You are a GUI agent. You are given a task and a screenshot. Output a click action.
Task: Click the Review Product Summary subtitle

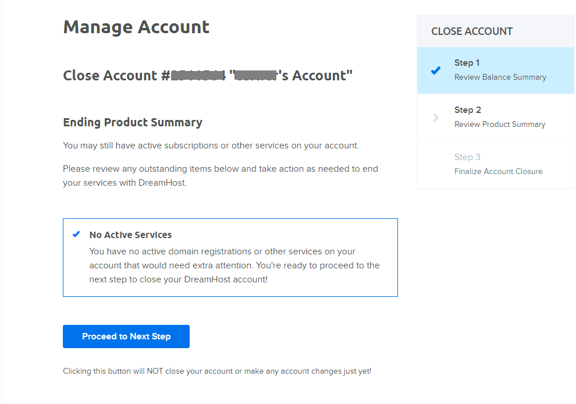coord(500,125)
